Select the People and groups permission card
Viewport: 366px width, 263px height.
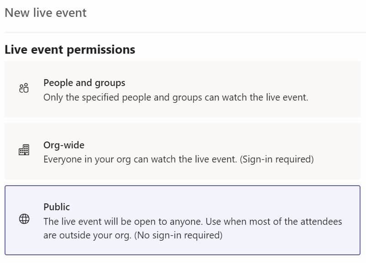(x=182, y=89)
